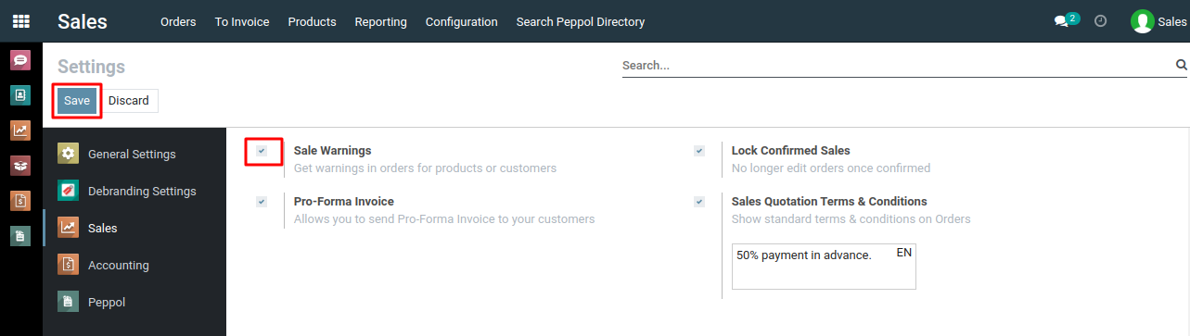Open the Sales chart sidebar icon

coord(20,131)
